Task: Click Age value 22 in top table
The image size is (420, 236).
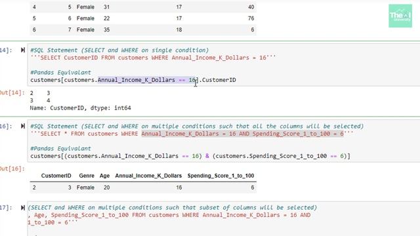Action: 106,18
